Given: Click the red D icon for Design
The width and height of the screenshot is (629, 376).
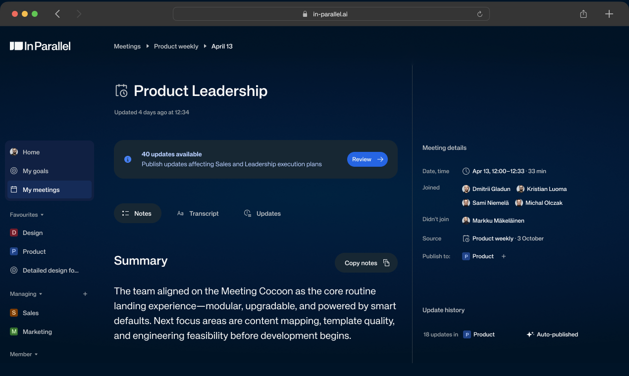Looking at the screenshot, I should click(x=14, y=233).
